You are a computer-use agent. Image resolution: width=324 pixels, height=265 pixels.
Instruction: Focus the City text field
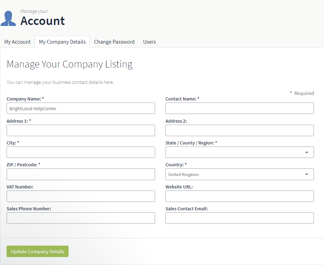[x=81, y=152]
